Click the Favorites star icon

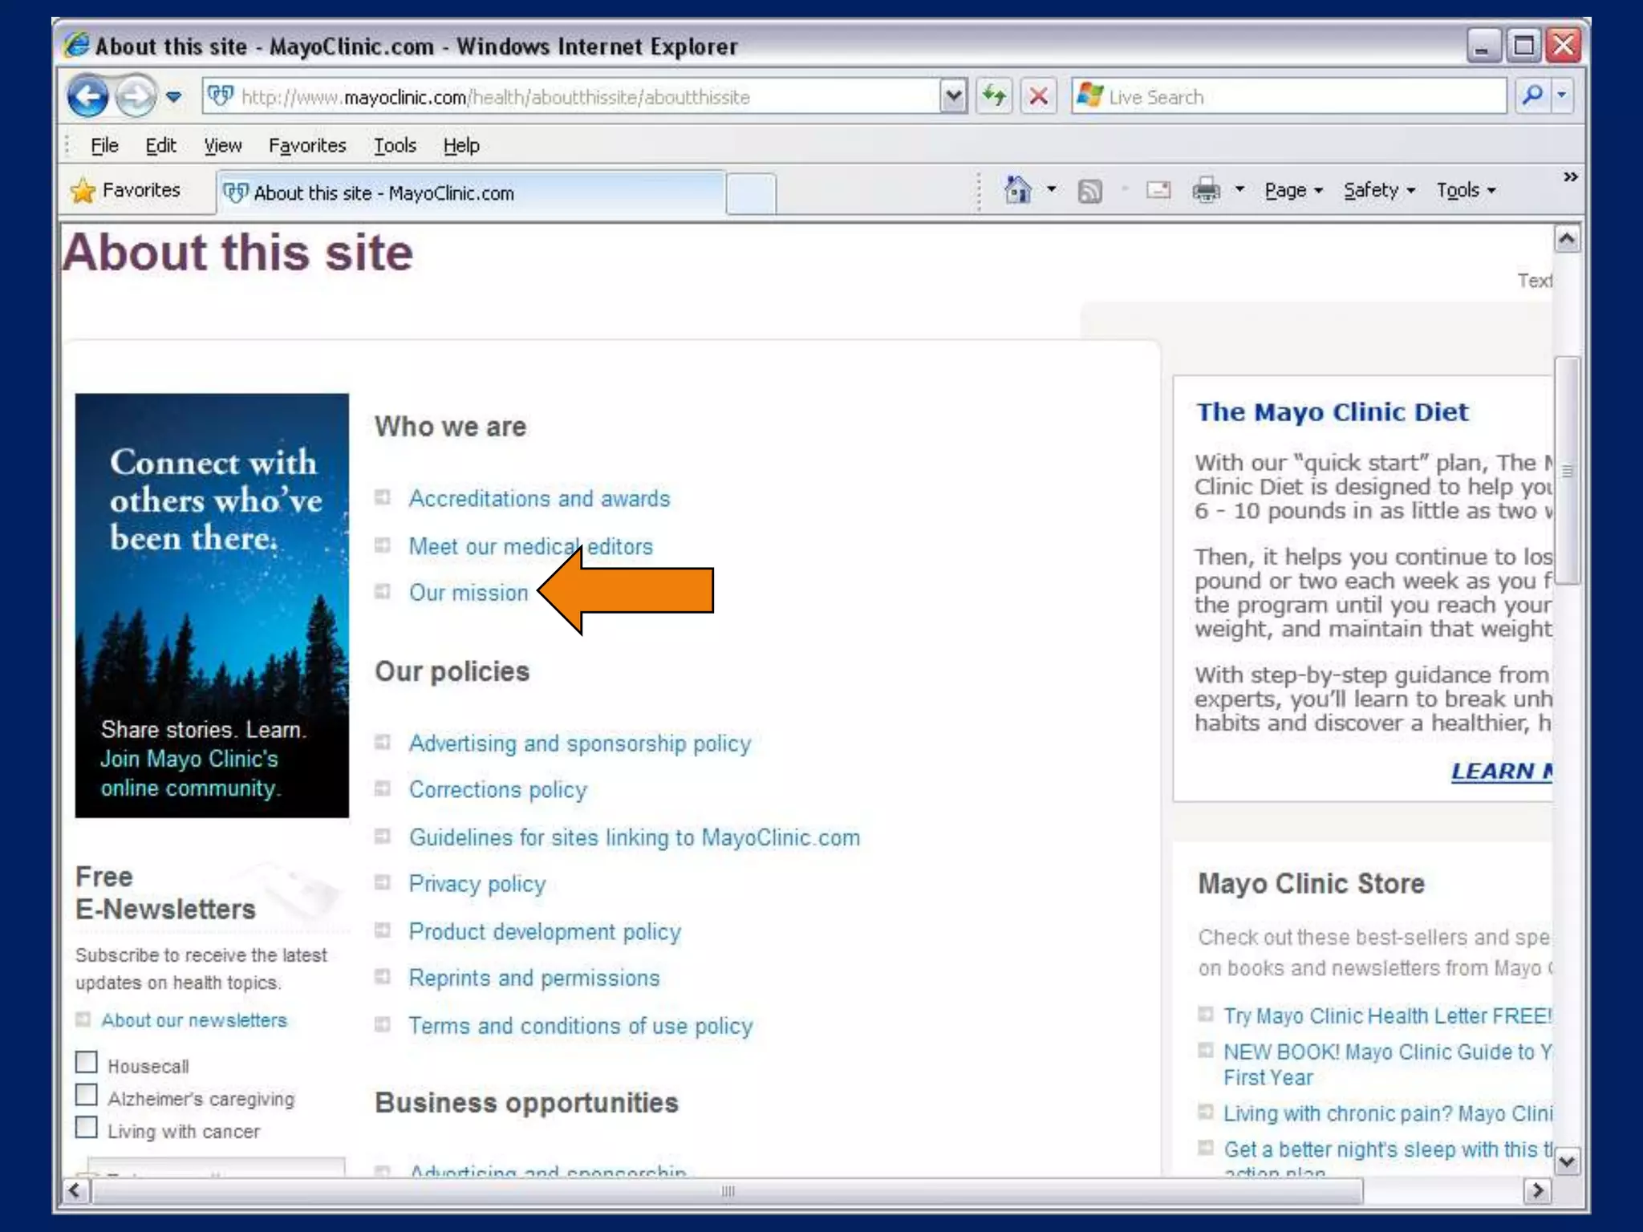pyautogui.click(x=83, y=191)
